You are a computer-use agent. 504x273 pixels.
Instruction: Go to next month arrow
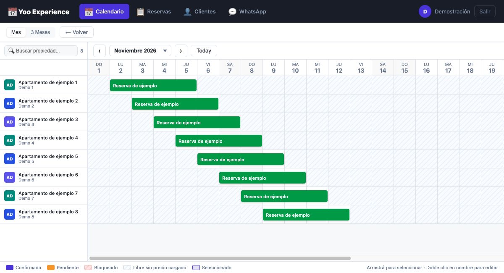(181, 51)
